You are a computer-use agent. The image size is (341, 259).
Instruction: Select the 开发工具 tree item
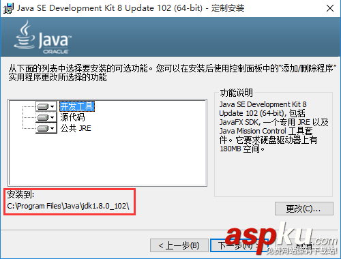click(77, 106)
